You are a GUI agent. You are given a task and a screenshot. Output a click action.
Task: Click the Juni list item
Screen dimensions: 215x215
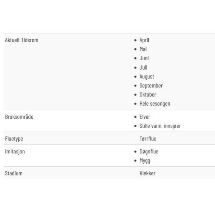tap(144, 58)
